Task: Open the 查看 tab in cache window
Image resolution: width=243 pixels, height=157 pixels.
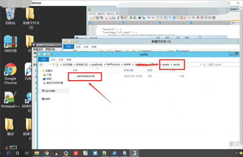Action: tap(69, 60)
